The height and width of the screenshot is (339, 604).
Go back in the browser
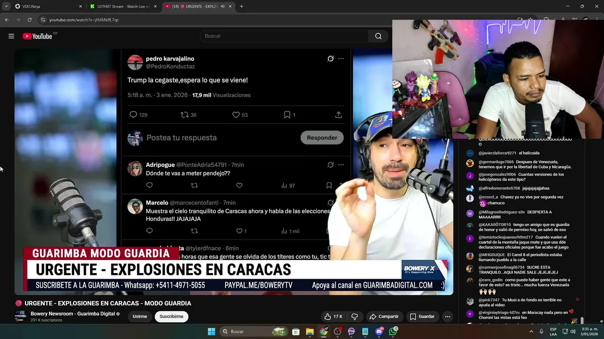[7, 20]
